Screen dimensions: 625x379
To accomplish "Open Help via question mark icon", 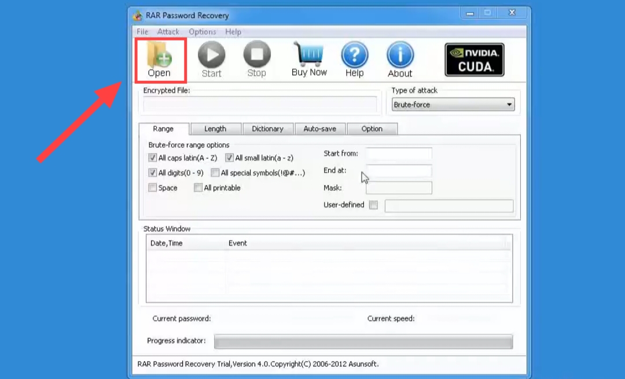I will coord(354,55).
